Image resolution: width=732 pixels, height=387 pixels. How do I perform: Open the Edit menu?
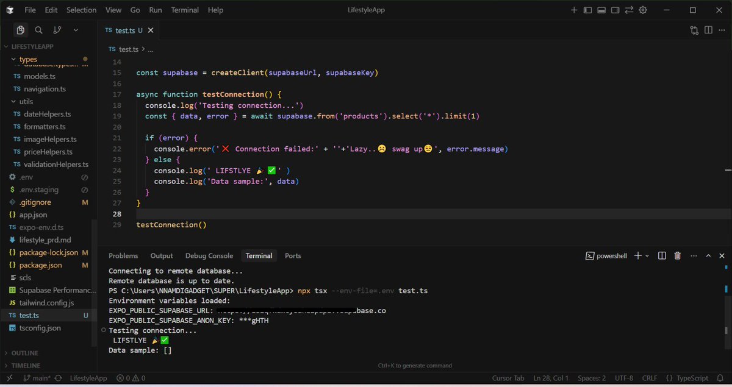[x=51, y=10]
